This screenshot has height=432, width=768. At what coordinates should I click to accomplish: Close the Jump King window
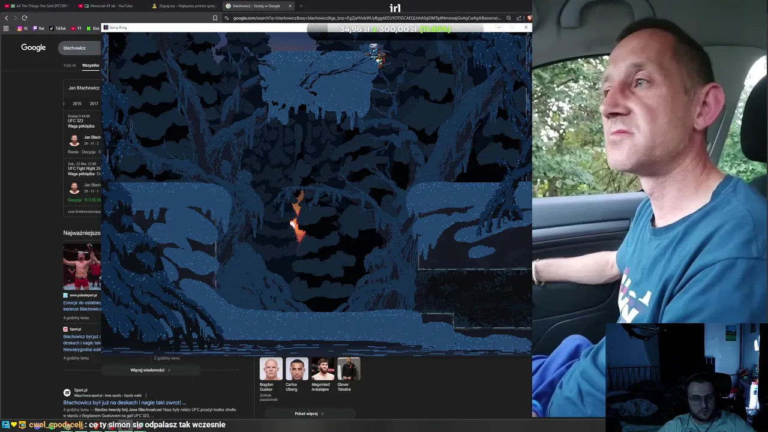[x=526, y=28]
